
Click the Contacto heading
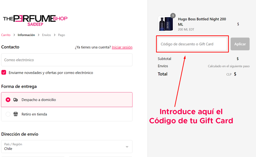[x=10, y=47]
